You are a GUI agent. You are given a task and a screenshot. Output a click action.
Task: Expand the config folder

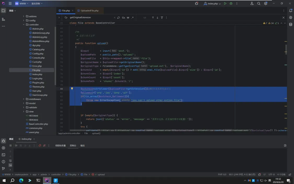24,20
